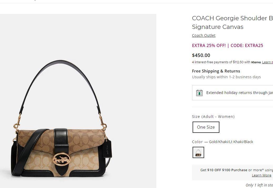Image resolution: width=273 pixels, height=188 pixels.
Task: Click the 4 interest-free payments text
Action: [221, 62]
